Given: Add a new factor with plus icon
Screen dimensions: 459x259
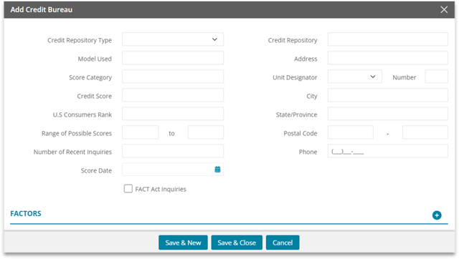Looking at the screenshot, I should point(437,215).
